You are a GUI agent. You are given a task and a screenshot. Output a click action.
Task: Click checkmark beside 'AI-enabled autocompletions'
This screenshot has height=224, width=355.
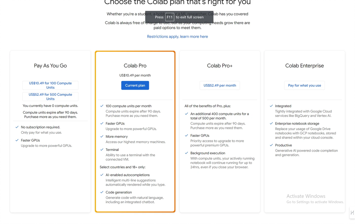point(102,175)
